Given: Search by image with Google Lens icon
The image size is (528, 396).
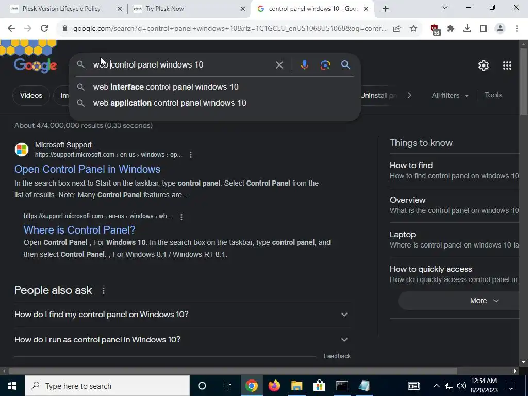Looking at the screenshot, I should (x=325, y=65).
